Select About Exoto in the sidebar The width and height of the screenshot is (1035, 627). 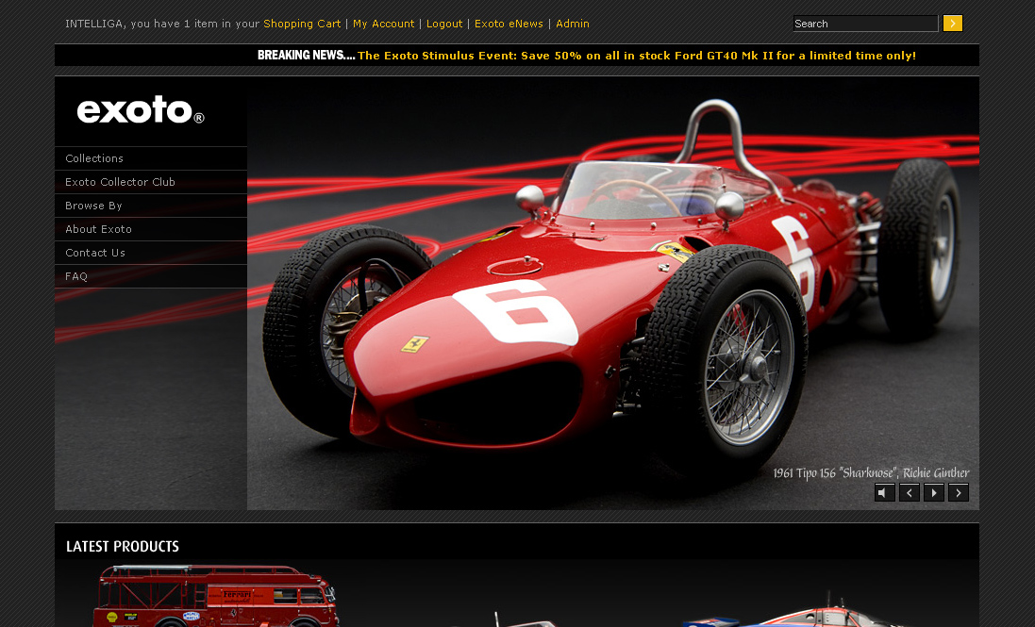[98, 229]
